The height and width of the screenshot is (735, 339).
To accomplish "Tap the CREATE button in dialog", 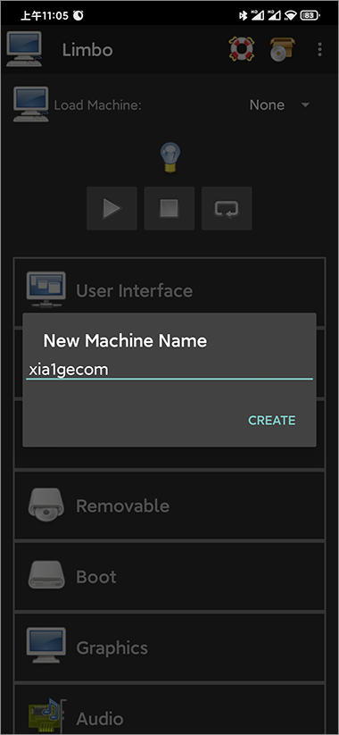I will click(x=271, y=421).
